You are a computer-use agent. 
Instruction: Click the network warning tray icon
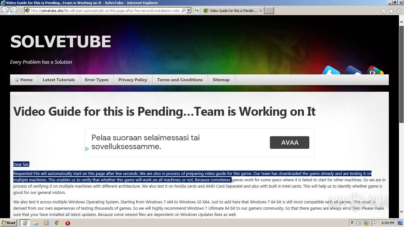pos(366,223)
